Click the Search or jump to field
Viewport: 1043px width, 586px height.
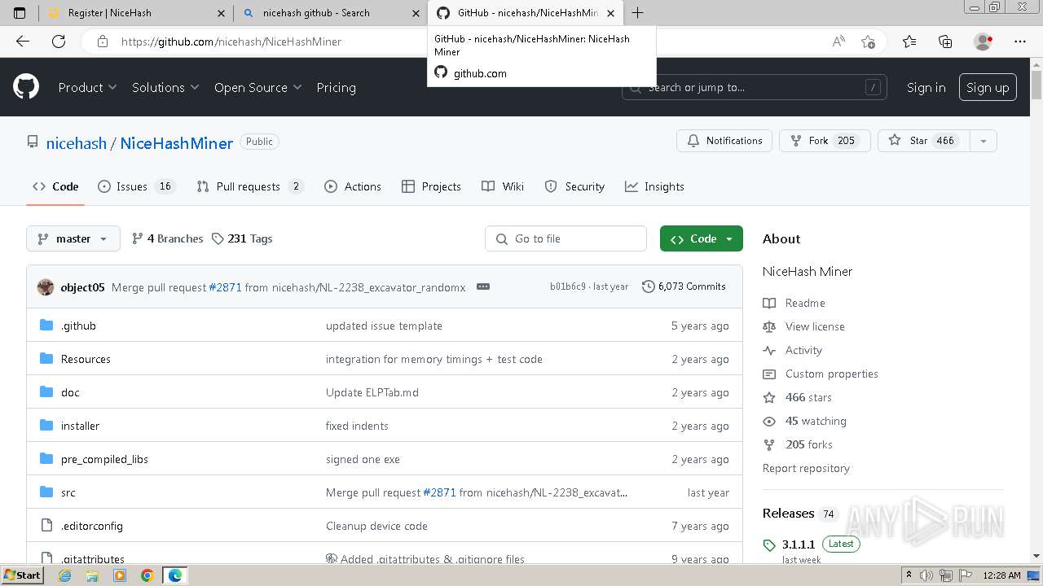(x=755, y=87)
